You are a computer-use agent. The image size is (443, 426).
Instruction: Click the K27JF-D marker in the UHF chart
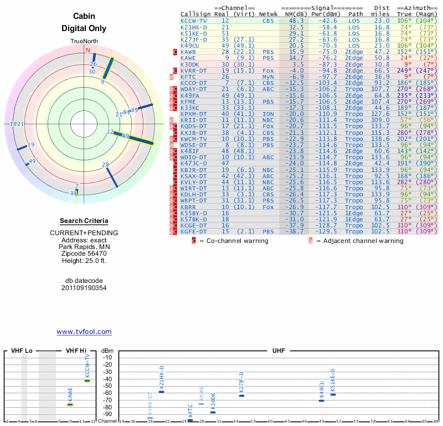pyautogui.click(x=241, y=395)
